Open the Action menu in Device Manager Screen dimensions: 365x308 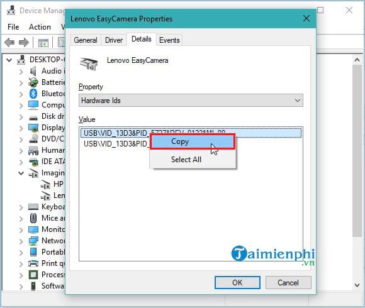point(40,27)
